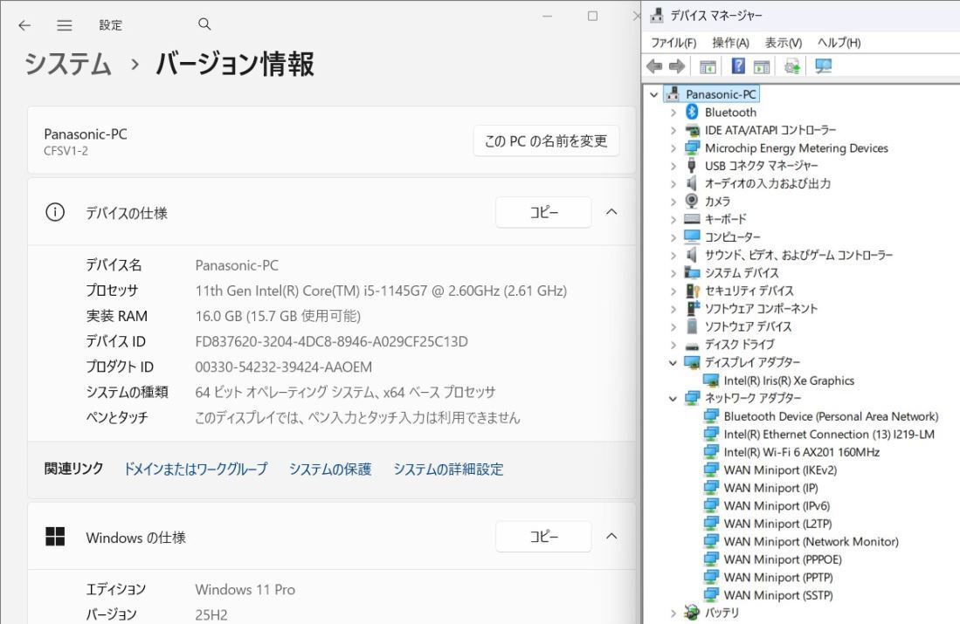Click the コピー button for Windows の仕様
Screen dimensions: 960x624
pos(543,536)
